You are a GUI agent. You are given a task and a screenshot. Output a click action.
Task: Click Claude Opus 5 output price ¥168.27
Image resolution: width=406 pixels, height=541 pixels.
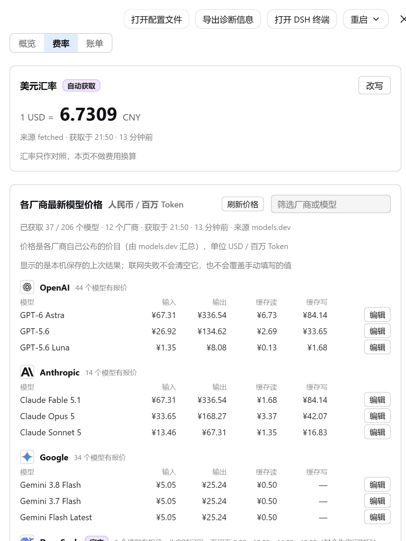(212, 416)
